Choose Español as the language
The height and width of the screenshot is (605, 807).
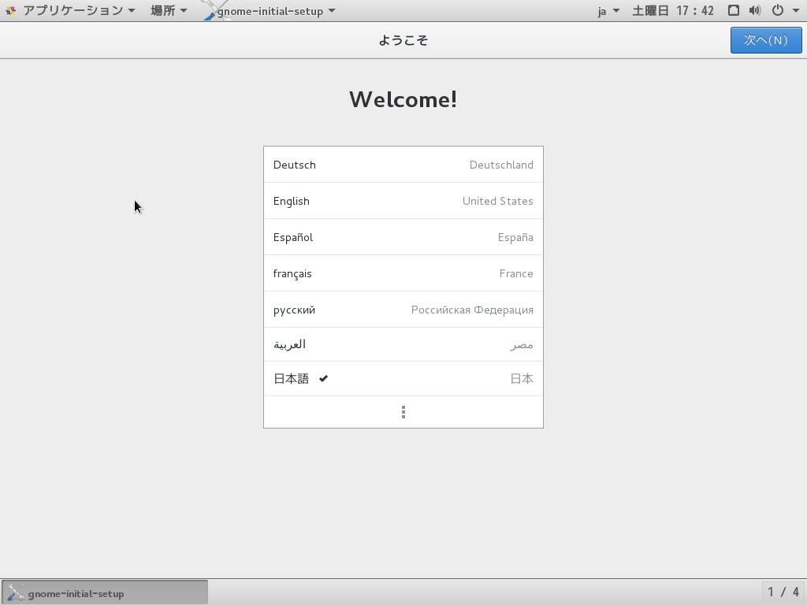tap(403, 237)
